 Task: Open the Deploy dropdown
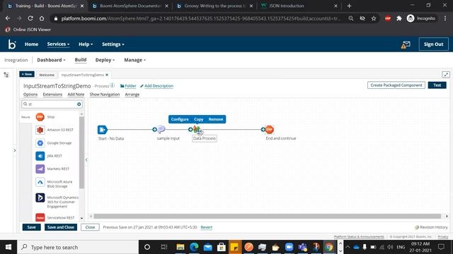tap(105, 60)
